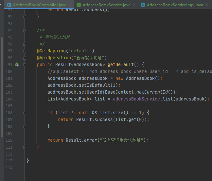Viewport: 212px width, 181px height.
Task: Click setIsDefault call on line 102
Action: click(95, 85)
